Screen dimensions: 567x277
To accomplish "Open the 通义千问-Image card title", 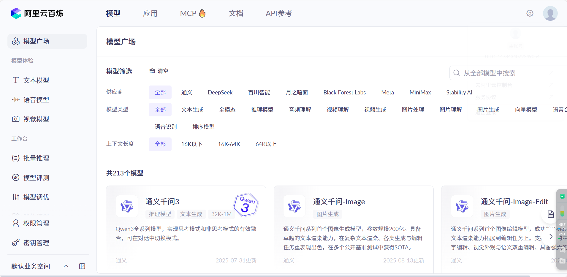I will pos(339,202).
